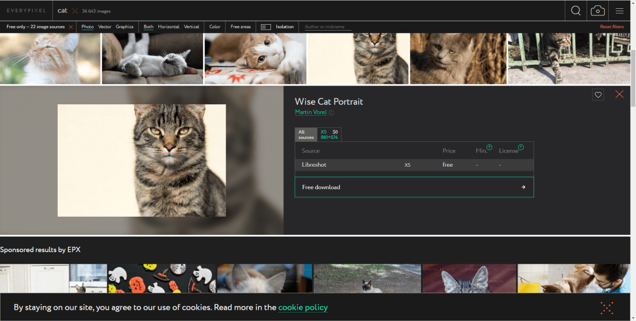
Task: Click help icon next to License
Action: click(521, 147)
